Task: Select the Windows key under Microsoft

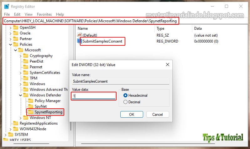Action: click(38, 84)
